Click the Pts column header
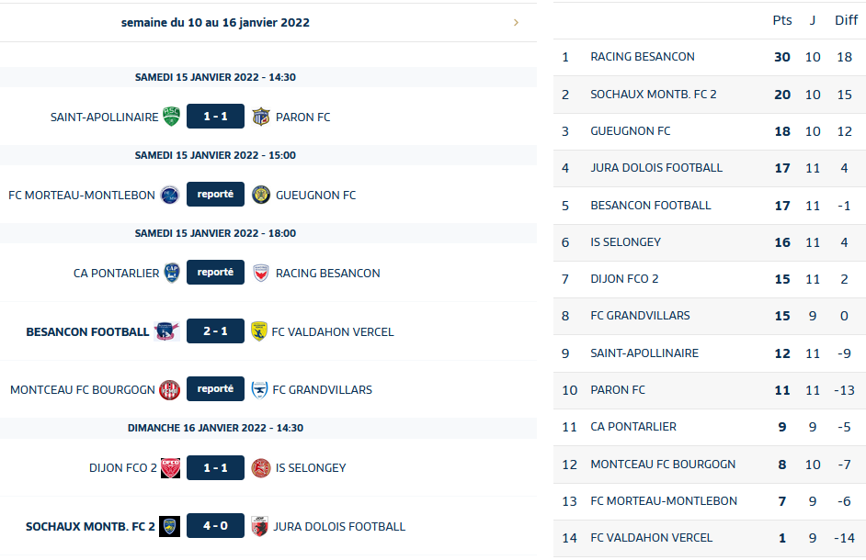 (782, 20)
